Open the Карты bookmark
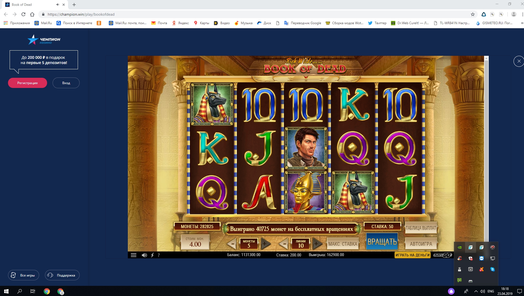The width and height of the screenshot is (524, 296). tap(201, 23)
